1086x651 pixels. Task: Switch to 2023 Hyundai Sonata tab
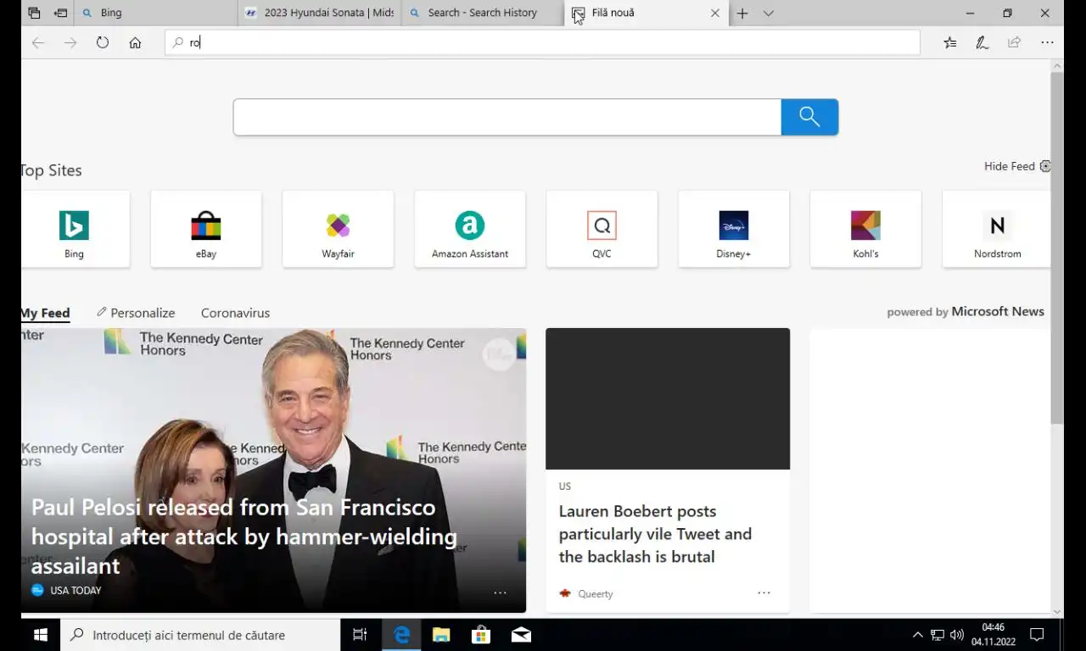tap(320, 13)
